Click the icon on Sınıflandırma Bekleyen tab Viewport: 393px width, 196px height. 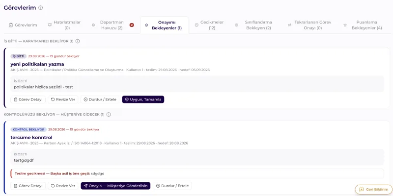236,25
